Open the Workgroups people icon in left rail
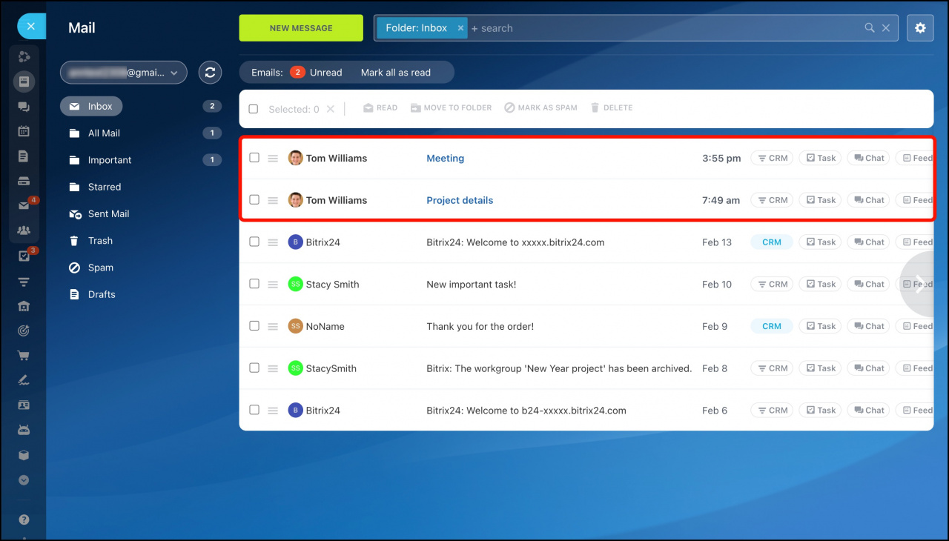 24,230
